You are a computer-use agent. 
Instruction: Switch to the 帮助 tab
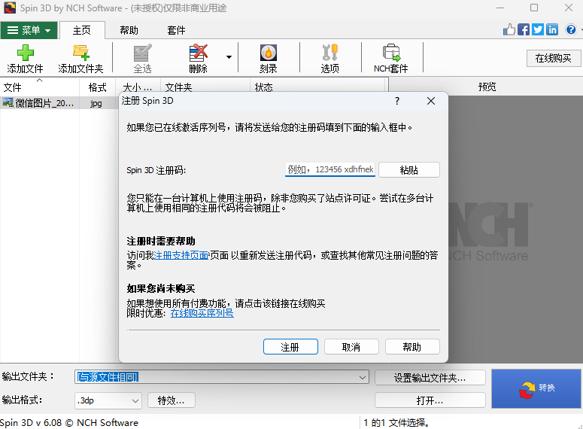129,30
